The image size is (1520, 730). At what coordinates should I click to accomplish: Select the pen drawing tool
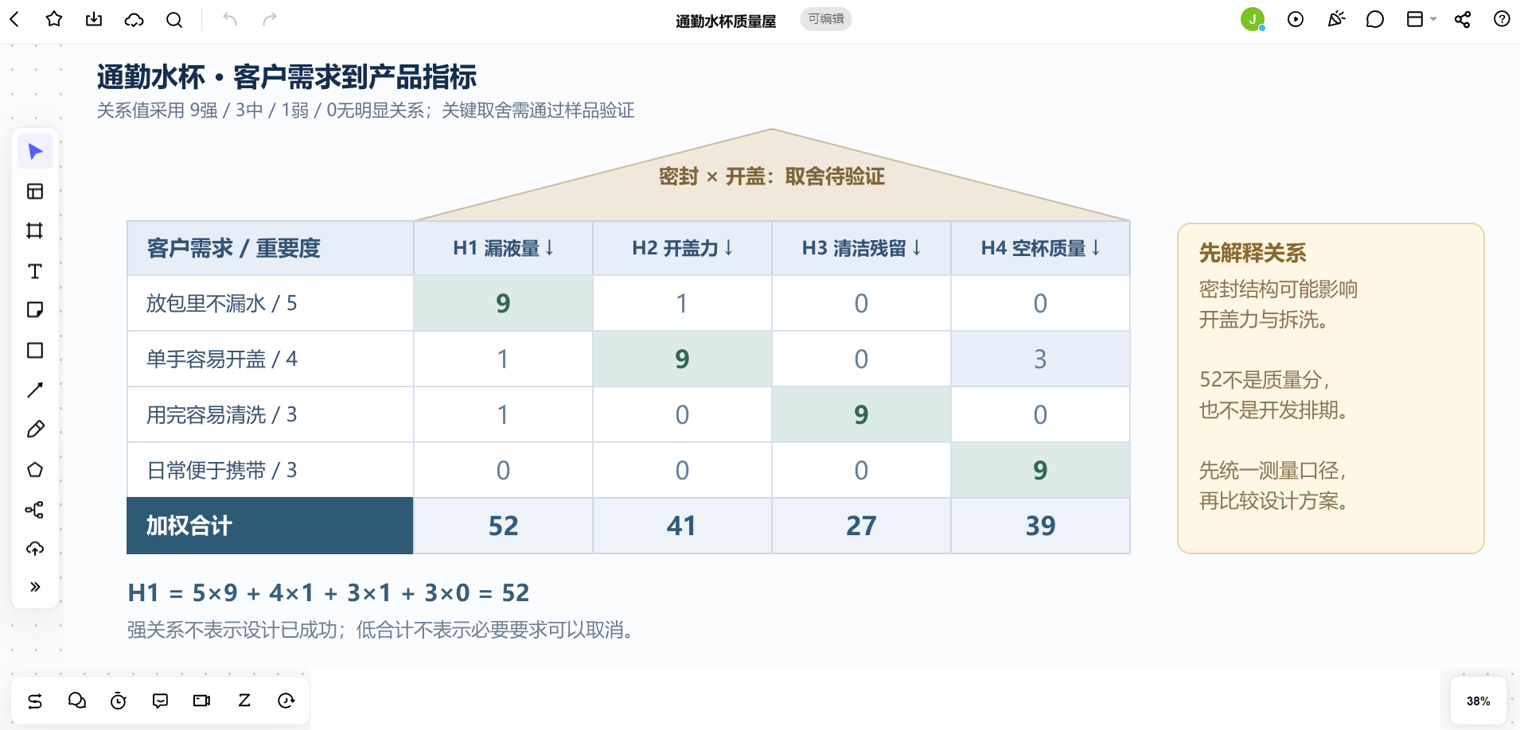[35, 429]
